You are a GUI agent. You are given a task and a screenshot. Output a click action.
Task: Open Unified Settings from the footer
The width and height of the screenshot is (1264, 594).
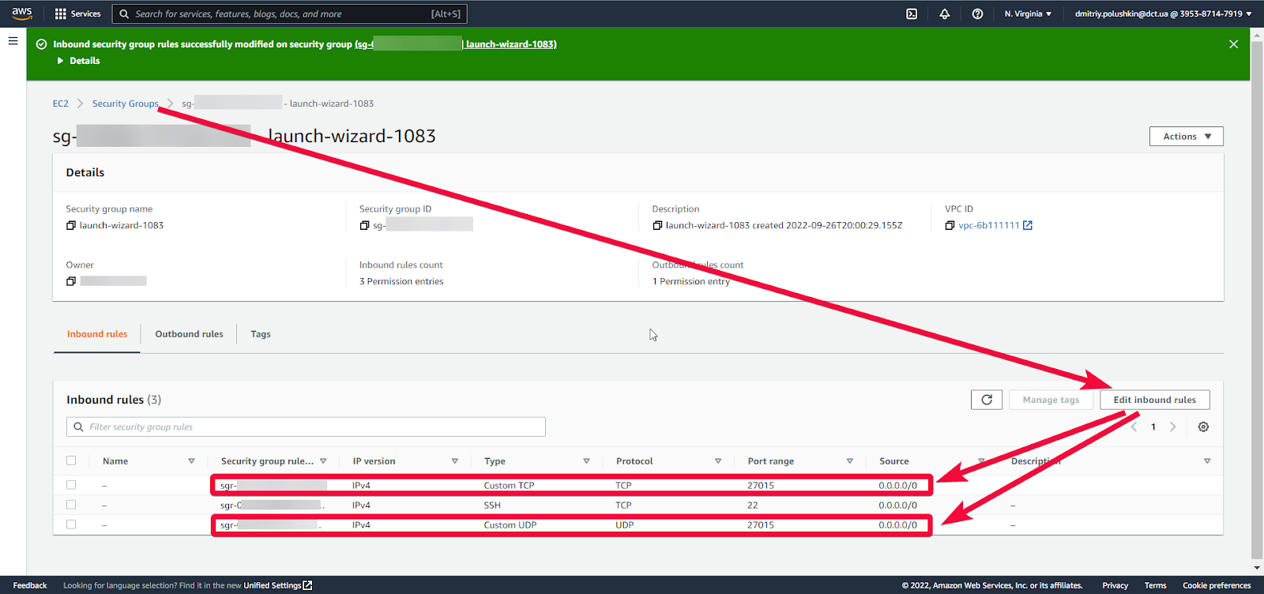(x=278, y=585)
